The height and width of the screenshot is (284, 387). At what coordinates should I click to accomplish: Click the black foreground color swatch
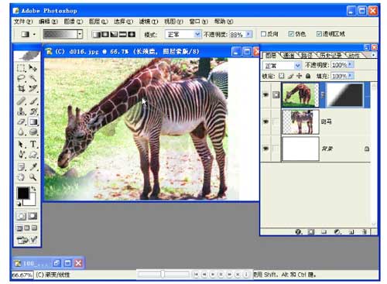tap(23, 193)
